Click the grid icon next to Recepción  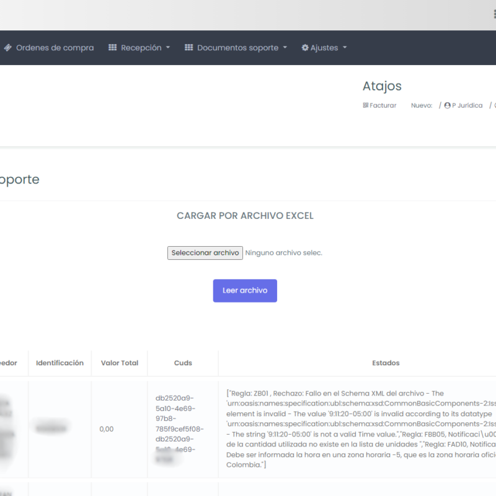pos(113,48)
